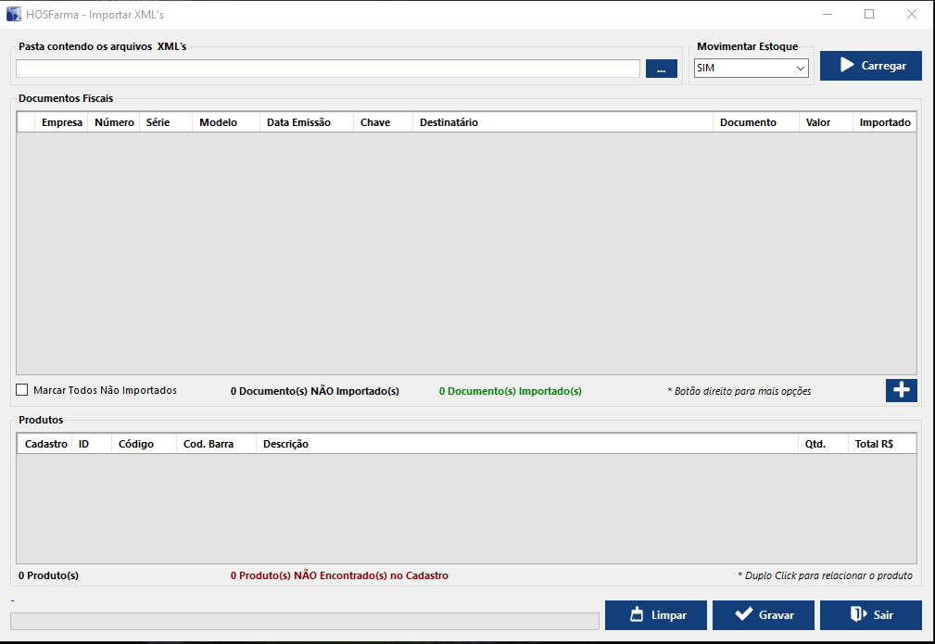Sort documents by Número column header
The width and height of the screenshot is (935, 644).
click(x=114, y=122)
